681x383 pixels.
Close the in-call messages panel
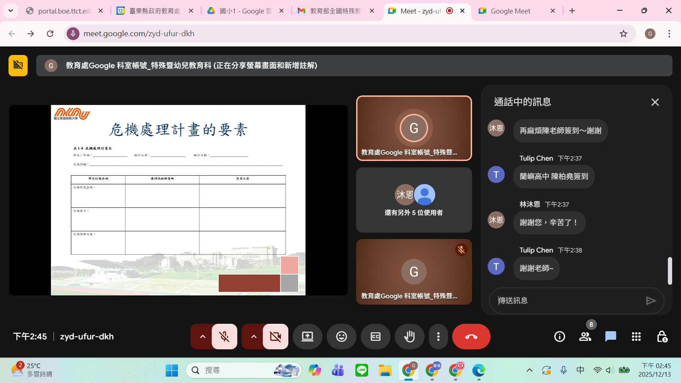click(655, 102)
